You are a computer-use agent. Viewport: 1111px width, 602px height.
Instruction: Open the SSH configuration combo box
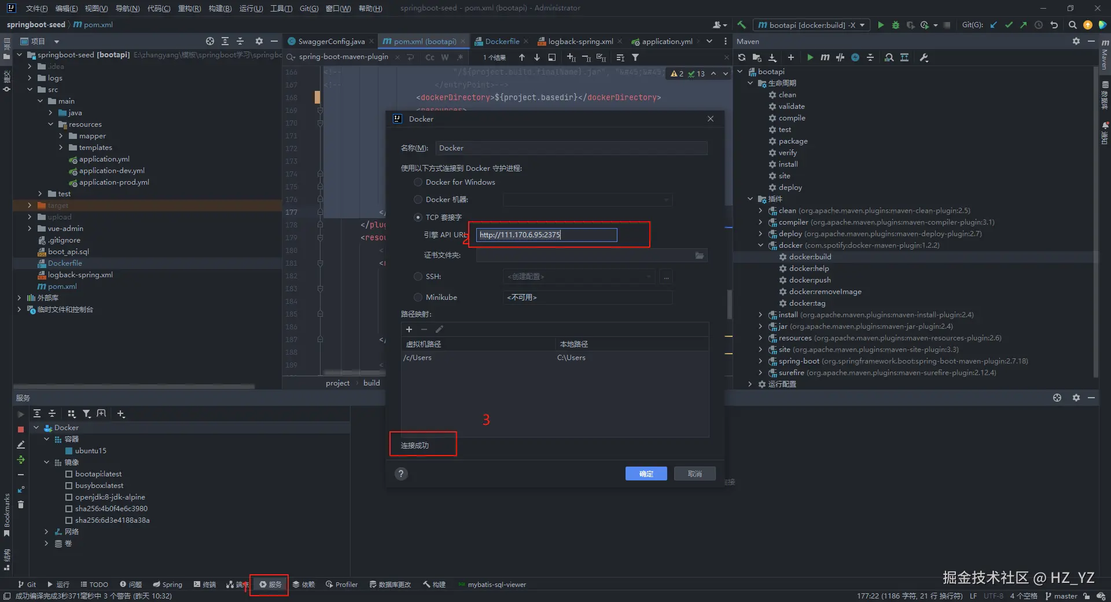tap(579, 277)
